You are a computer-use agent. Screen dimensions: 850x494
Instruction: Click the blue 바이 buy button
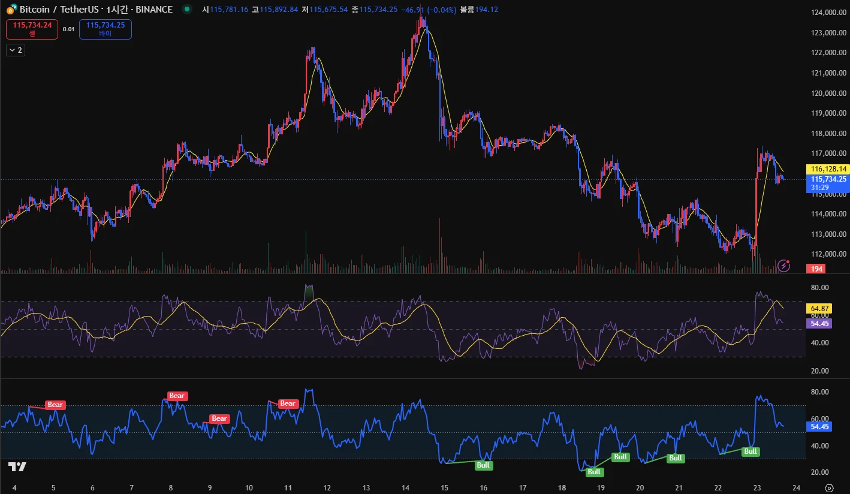pos(106,29)
